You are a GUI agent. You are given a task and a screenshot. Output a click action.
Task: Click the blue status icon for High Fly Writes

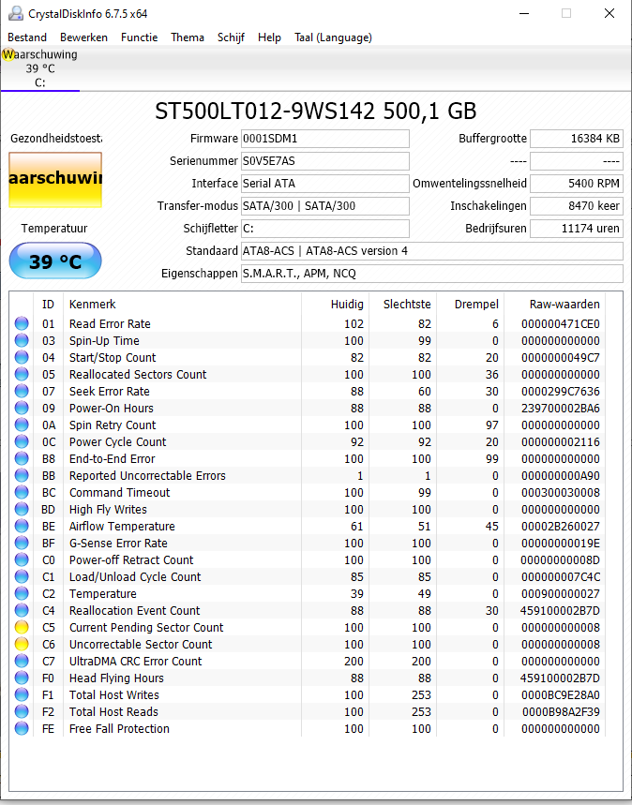pos(22,509)
